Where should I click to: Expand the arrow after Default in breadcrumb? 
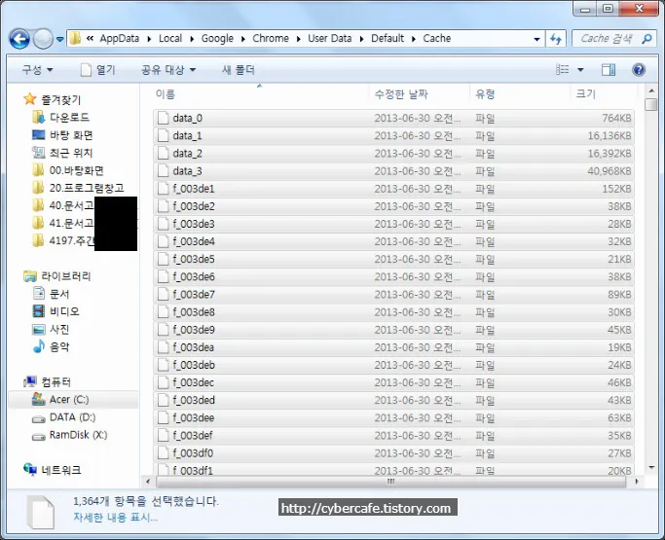414,39
